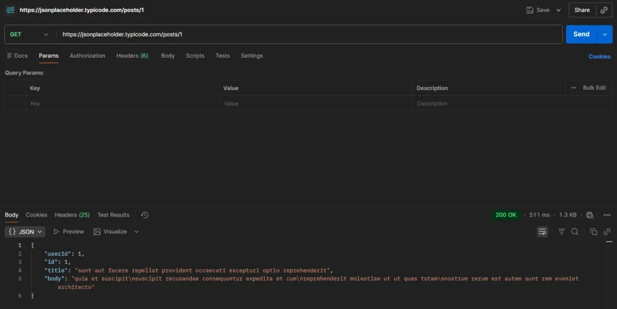Click the empty Description cell in params
Viewport: 617px width, 309px height.
[x=512, y=103]
